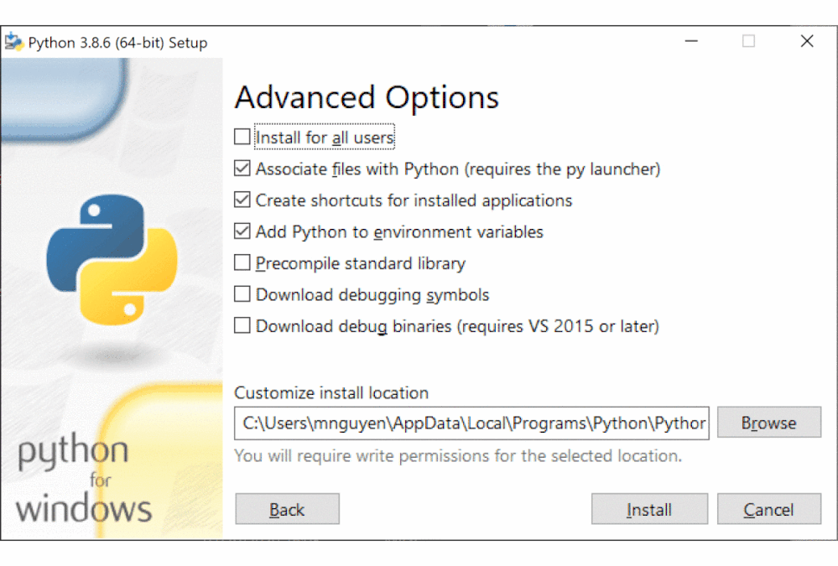Click the write permissions notice text
Screen dimensions: 838x566
(x=458, y=456)
